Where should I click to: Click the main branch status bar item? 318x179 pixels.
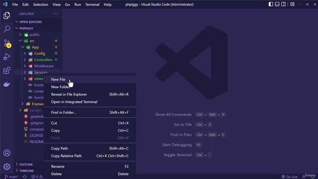click(11, 177)
